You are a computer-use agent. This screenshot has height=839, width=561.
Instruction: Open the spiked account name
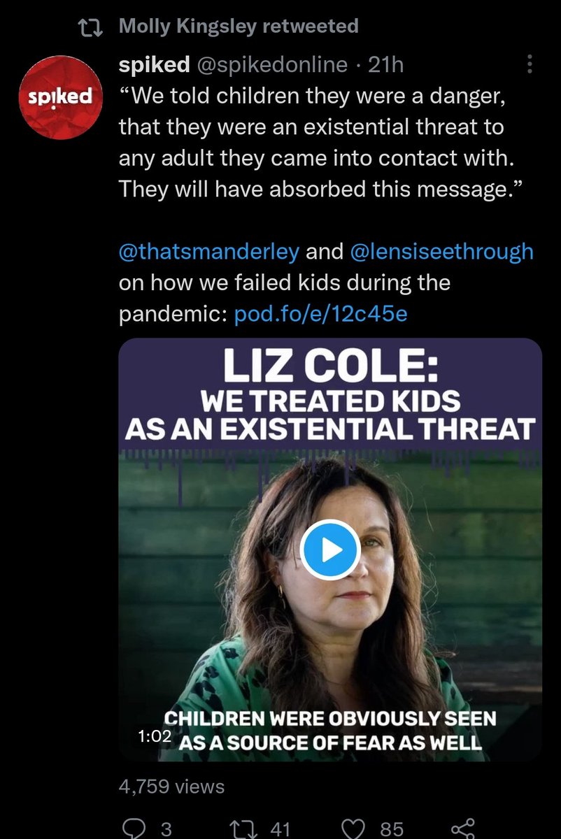click(x=154, y=65)
